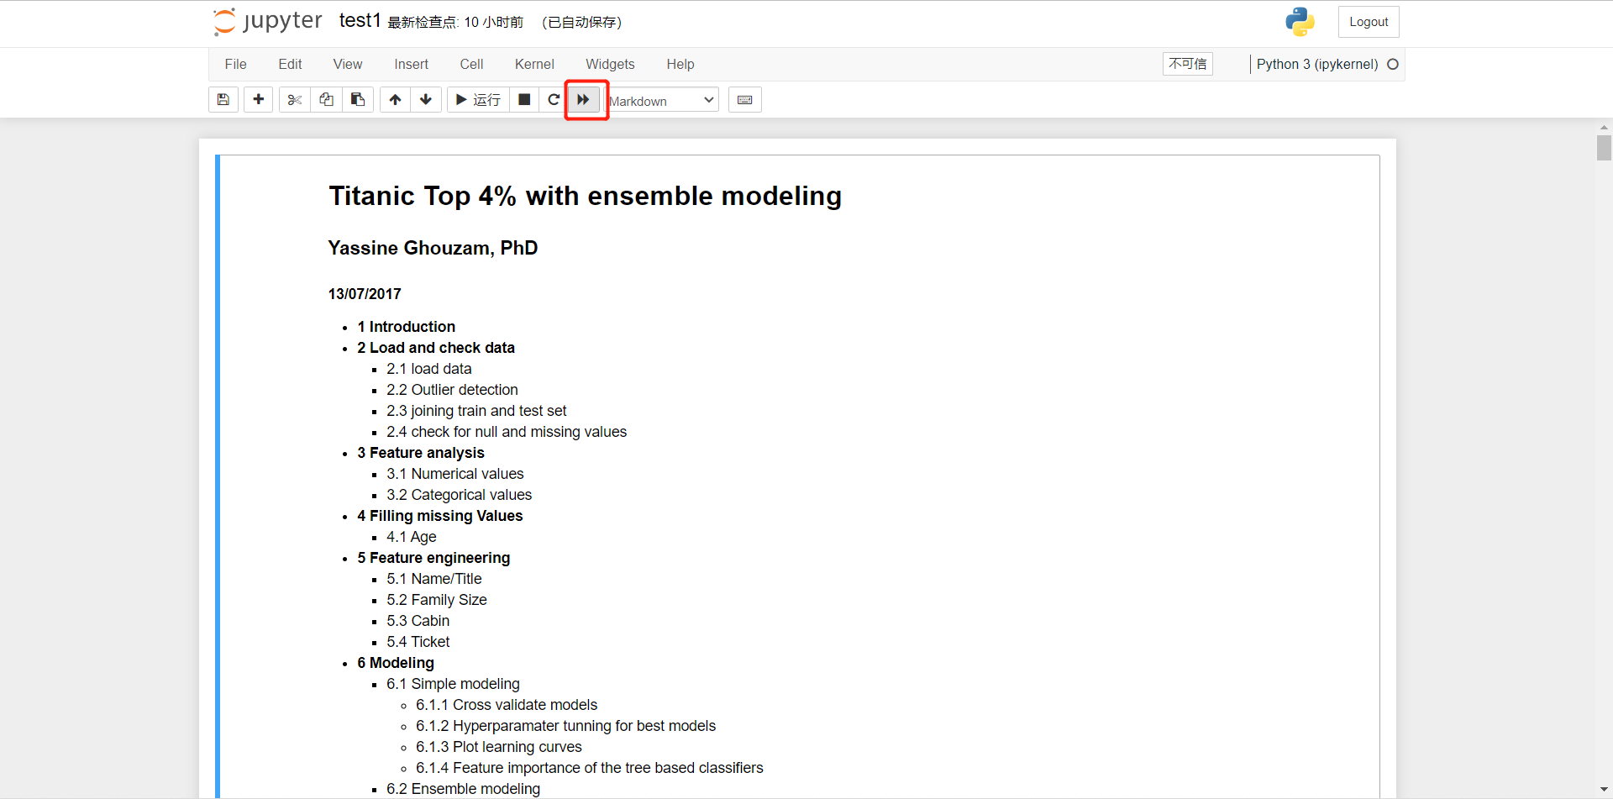Image resolution: width=1613 pixels, height=799 pixels.
Task: Click 6.1.3 Plot learning curves
Action: (x=499, y=747)
